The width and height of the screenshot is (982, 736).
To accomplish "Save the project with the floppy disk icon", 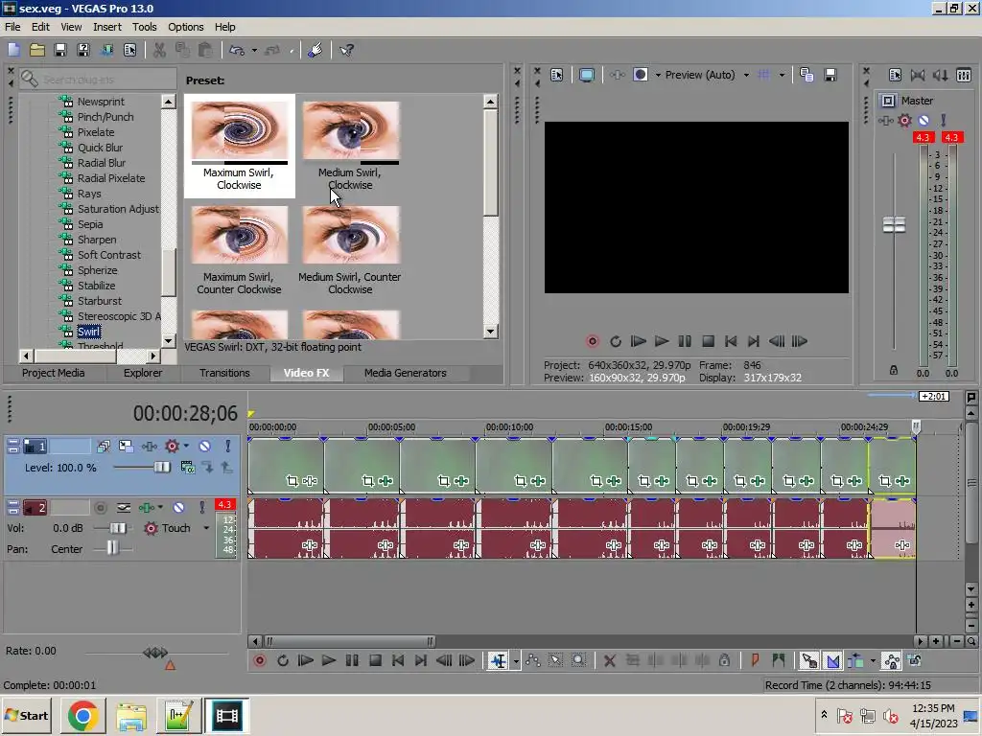I will pos(60,50).
